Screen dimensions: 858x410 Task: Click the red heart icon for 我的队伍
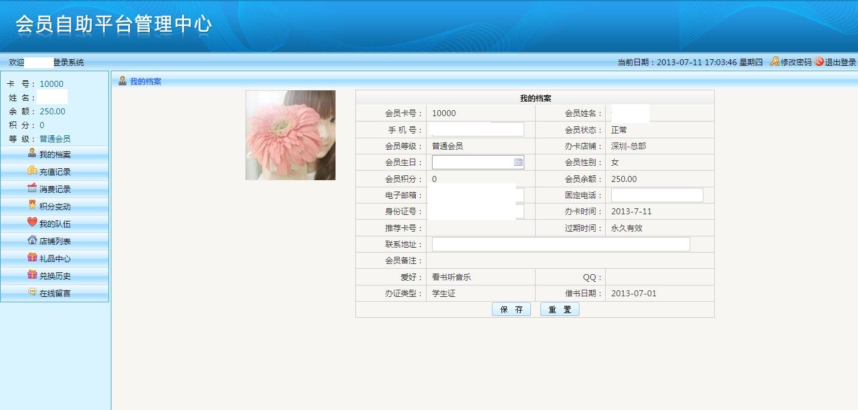32,223
